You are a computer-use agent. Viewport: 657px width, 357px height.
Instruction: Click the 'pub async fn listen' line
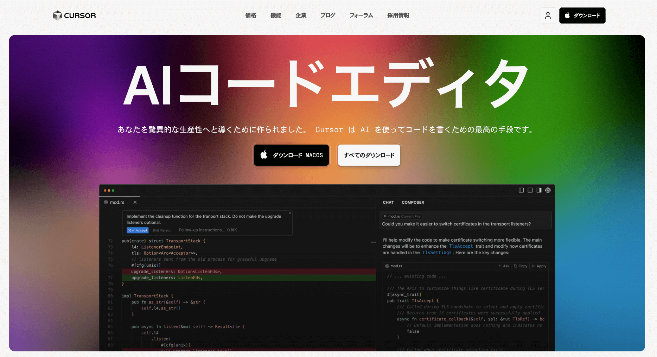click(x=188, y=327)
